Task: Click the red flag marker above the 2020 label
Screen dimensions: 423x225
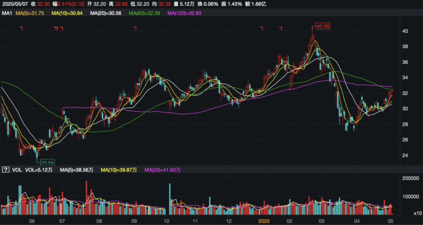Action: [261, 28]
